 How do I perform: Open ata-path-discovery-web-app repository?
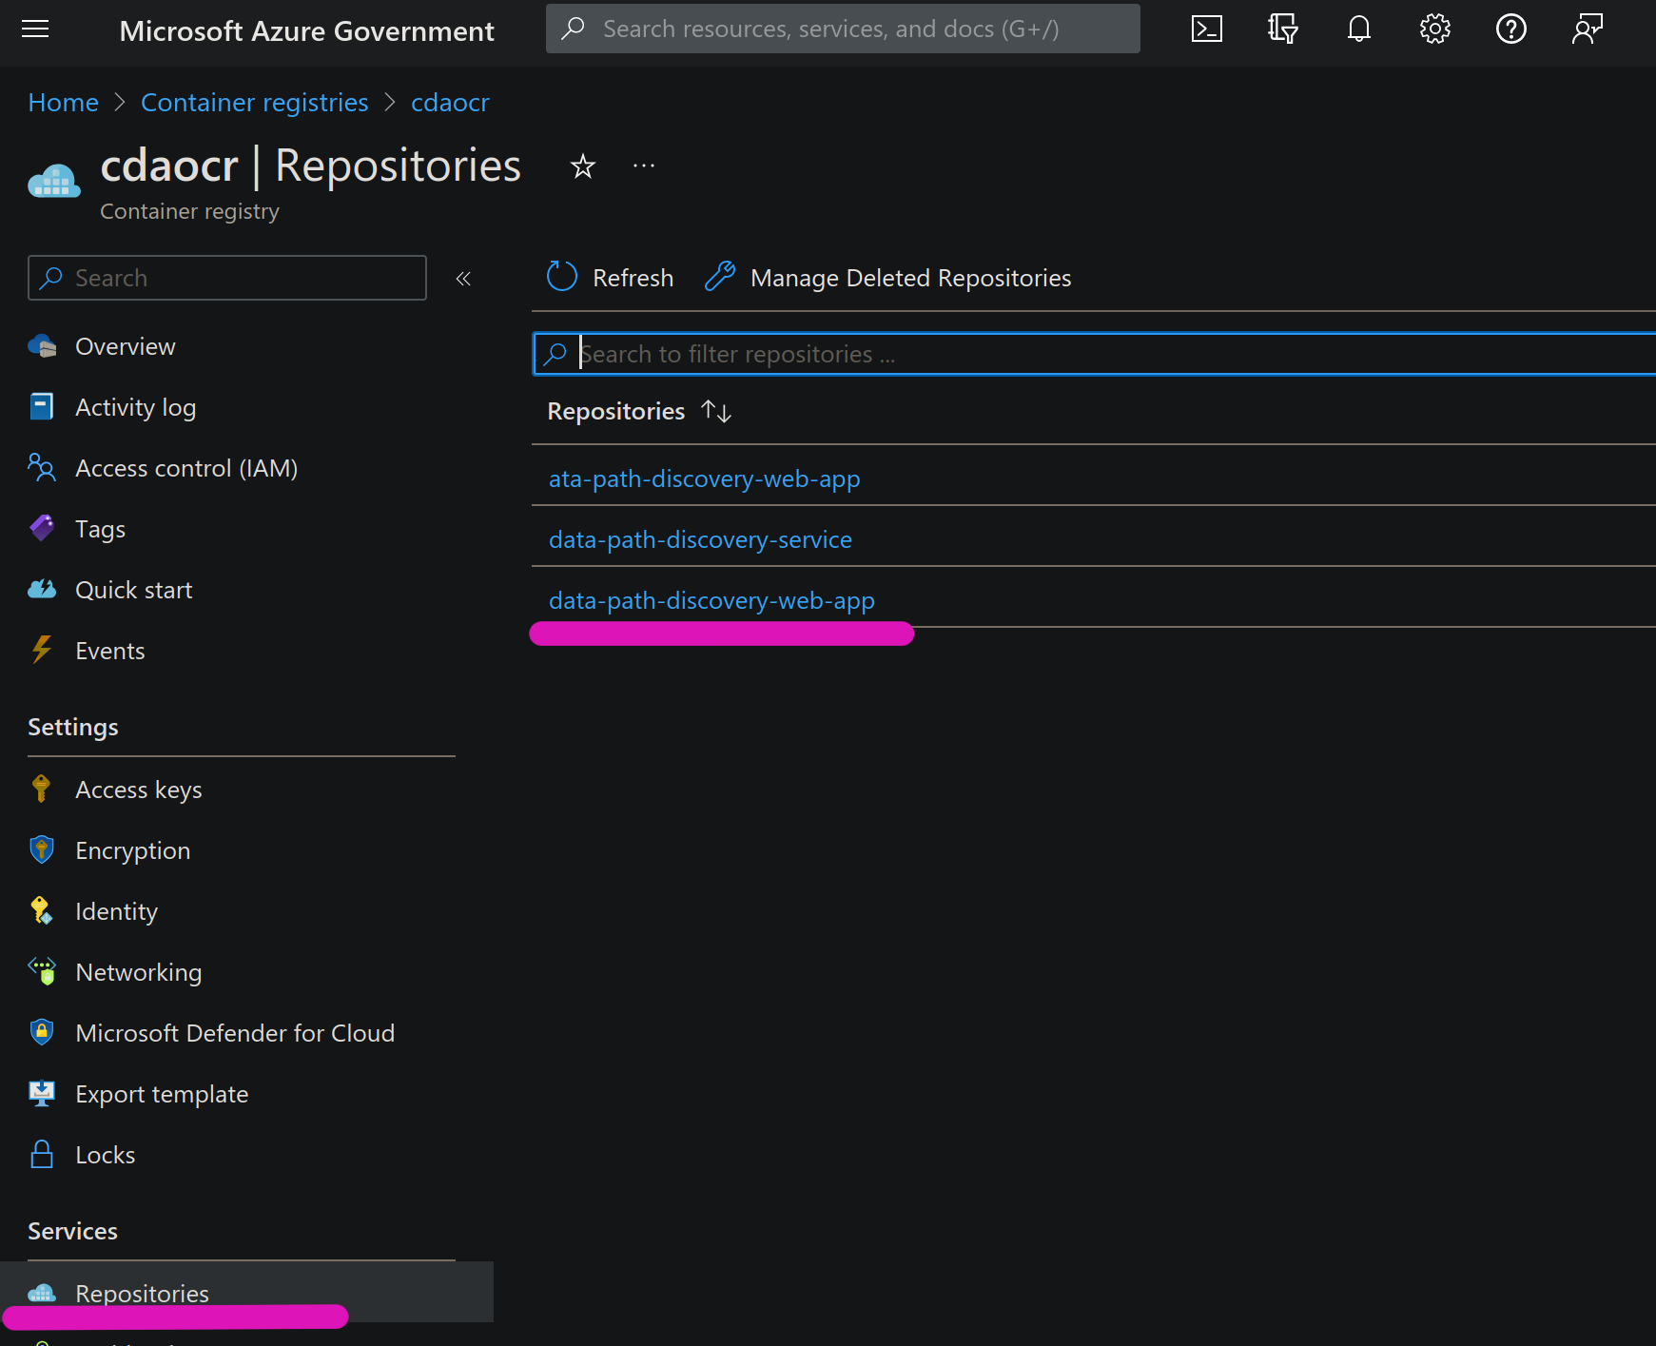click(704, 478)
